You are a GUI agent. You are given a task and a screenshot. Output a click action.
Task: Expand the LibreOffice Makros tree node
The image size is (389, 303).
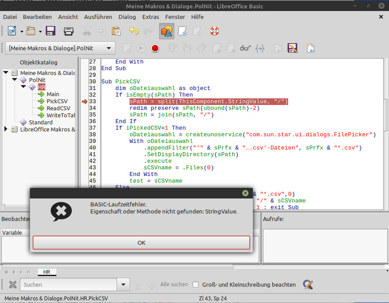[6, 129]
